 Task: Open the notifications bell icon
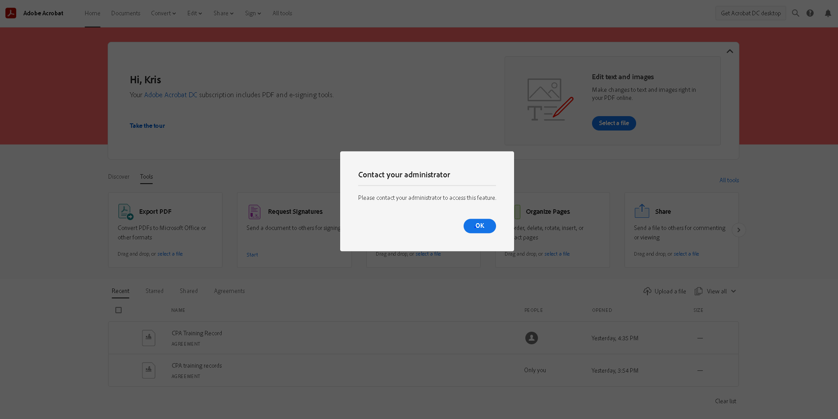(x=828, y=13)
